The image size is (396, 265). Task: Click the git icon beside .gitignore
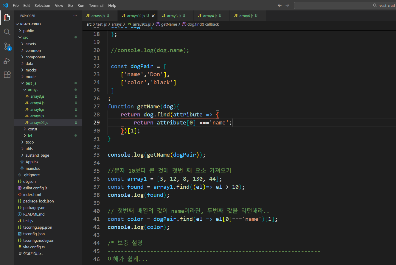pos(20,175)
